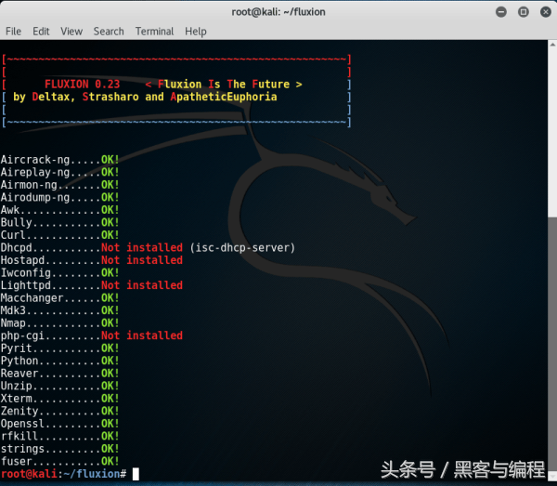The height and width of the screenshot is (486, 557).
Task: Open the Help menu
Action: pos(195,32)
